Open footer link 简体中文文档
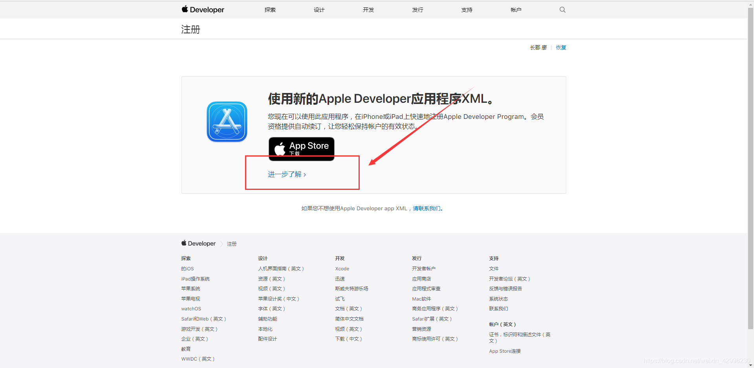754x368 pixels. 349,319
